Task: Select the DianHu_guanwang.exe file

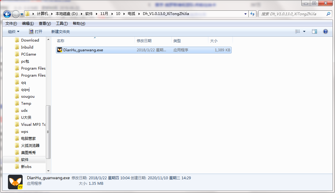Action: coord(83,50)
